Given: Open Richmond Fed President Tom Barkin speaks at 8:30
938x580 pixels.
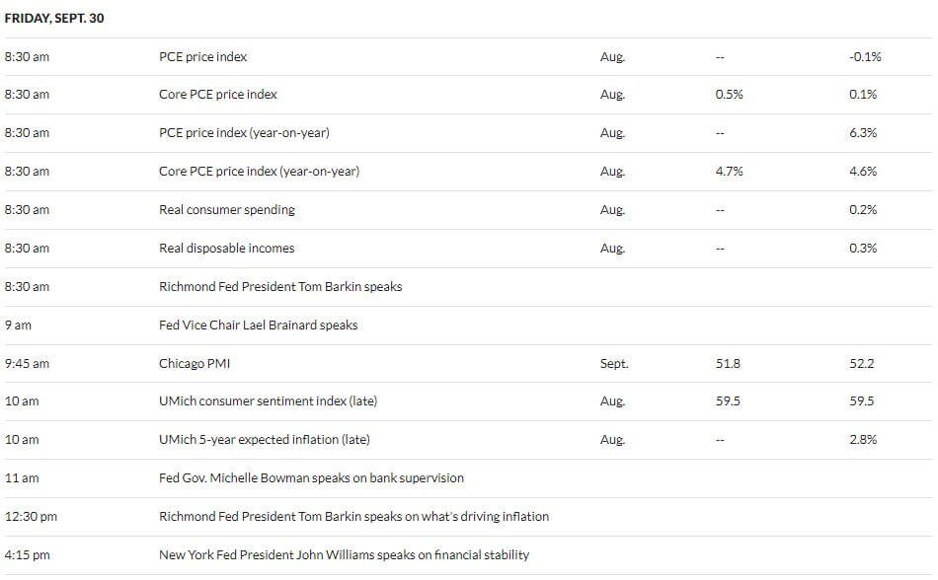Looking at the screenshot, I should tap(280, 287).
